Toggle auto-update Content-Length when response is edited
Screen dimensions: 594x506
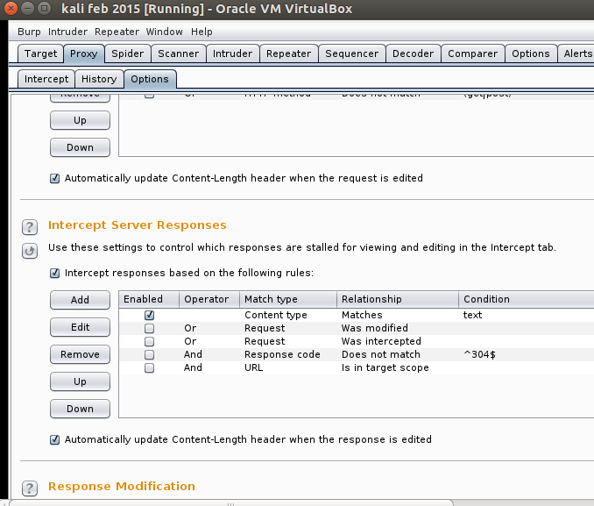pos(54,439)
